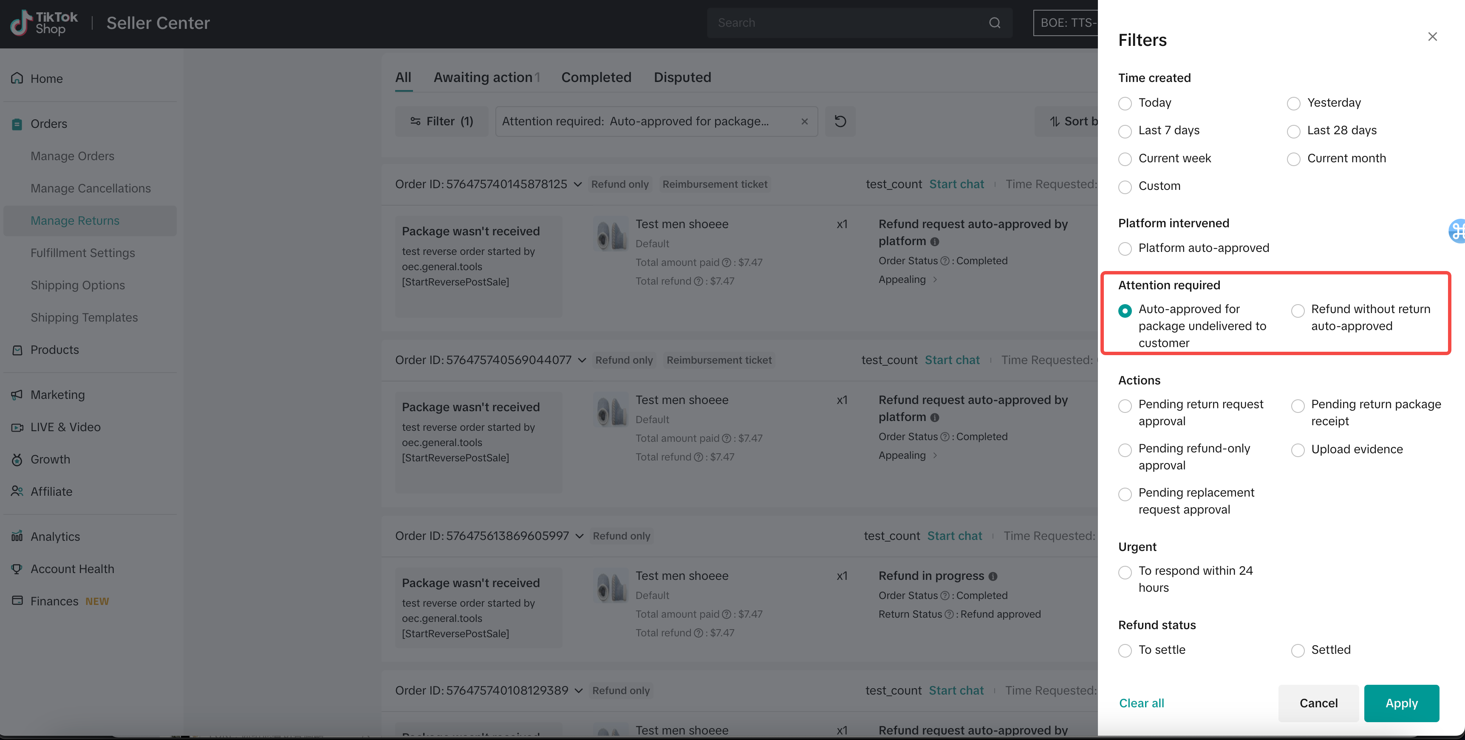This screenshot has height=740, width=1465.
Task: Switch to the Completed tab
Action: pos(595,77)
